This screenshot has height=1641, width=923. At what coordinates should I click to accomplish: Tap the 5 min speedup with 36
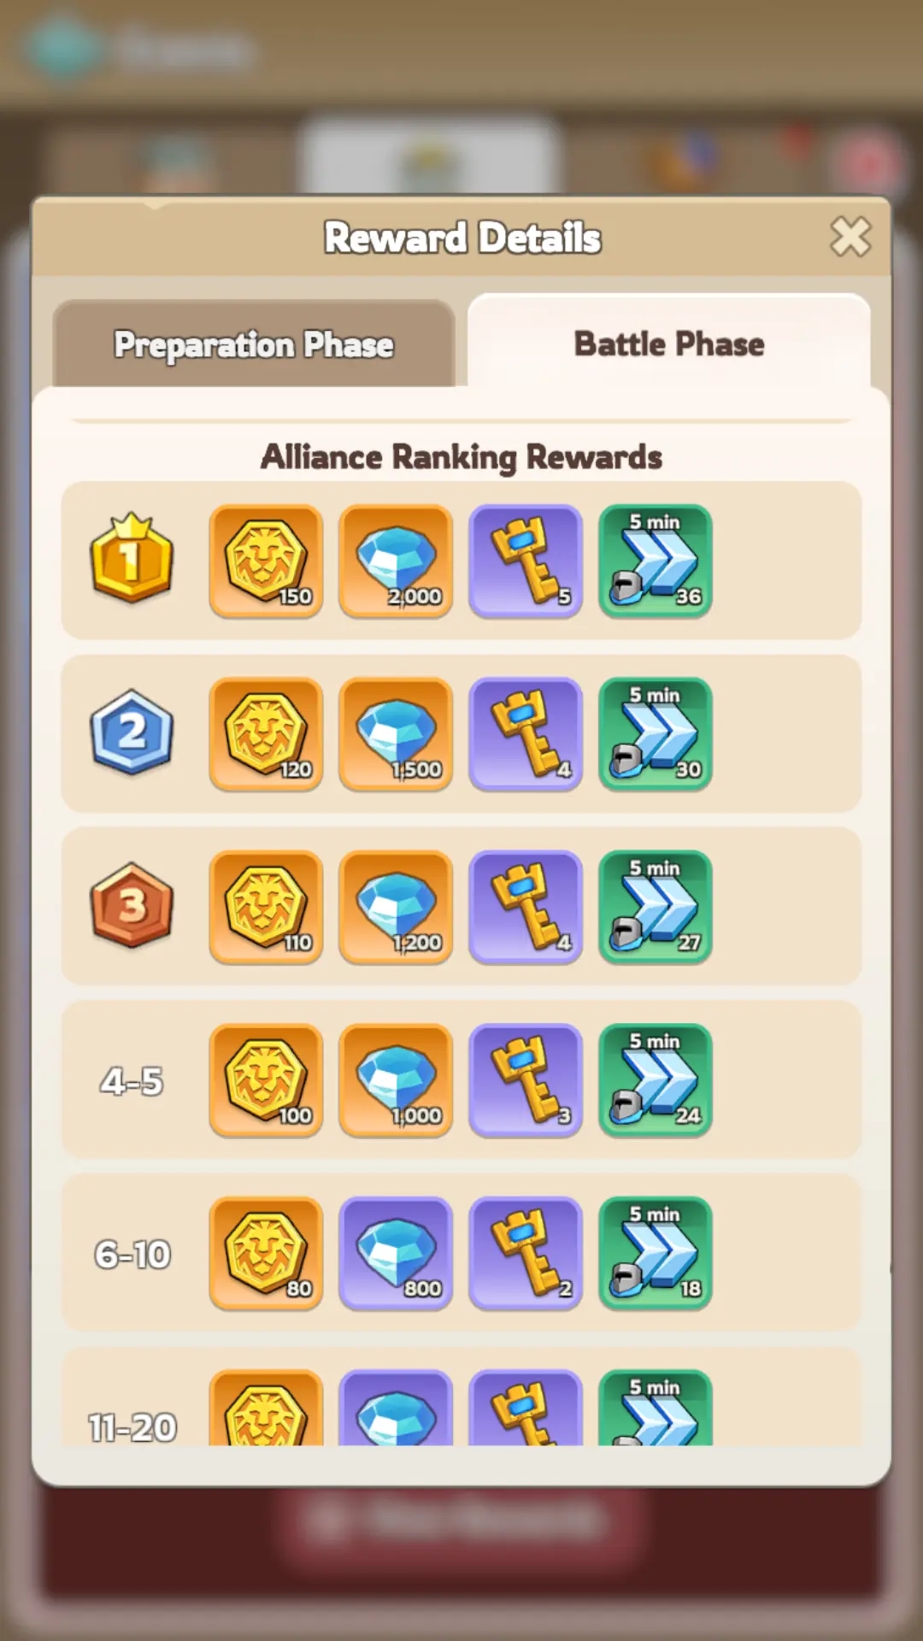tap(656, 561)
